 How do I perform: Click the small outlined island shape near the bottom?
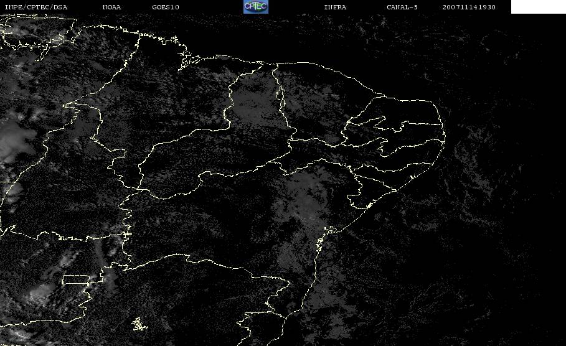[138, 324]
